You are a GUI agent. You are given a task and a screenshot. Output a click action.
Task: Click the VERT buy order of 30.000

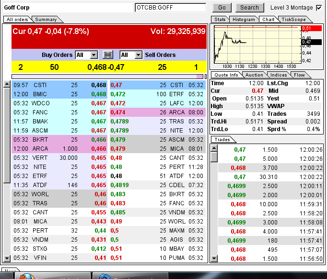pyautogui.click(x=59, y=158)
